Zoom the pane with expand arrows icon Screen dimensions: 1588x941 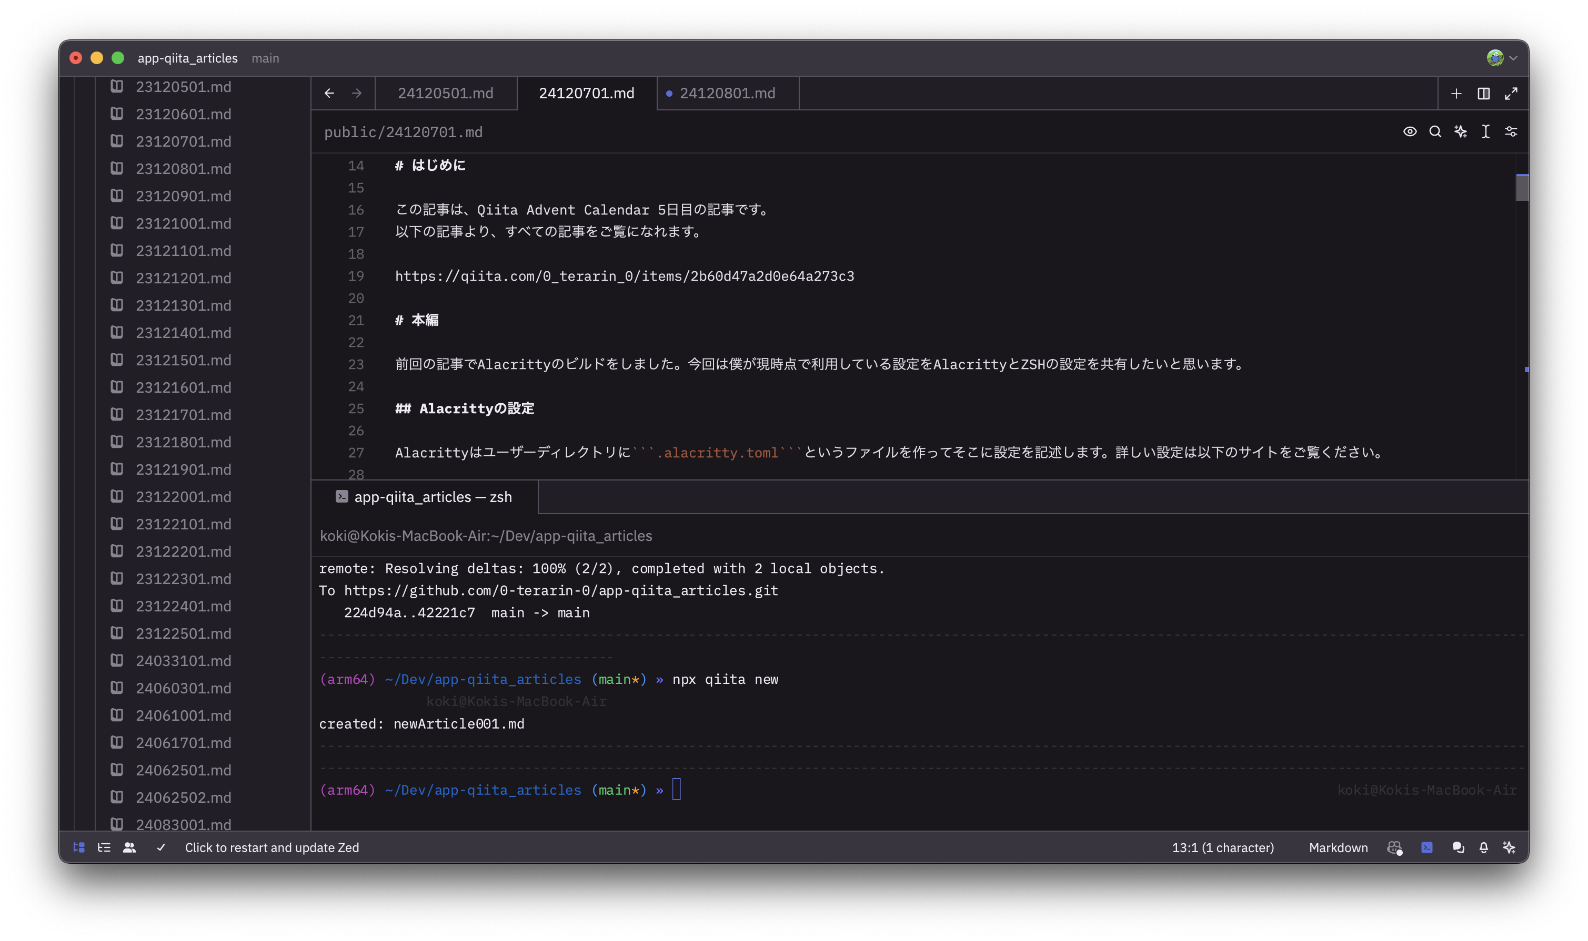click(1511, 93)
